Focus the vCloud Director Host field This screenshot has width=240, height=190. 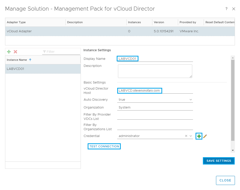(x=155, y=91)
